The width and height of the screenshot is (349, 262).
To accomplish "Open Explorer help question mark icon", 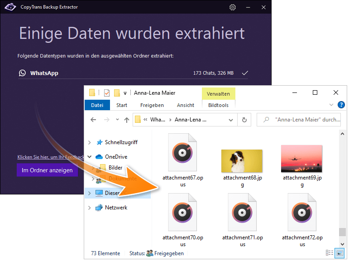I will tap(341, 105).
